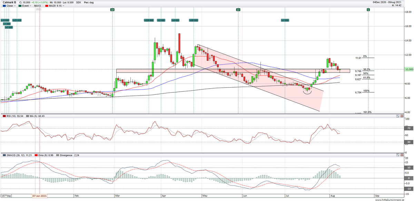Click the Fibonacci 50% level label
This screenshot has width=414, height=201.
[x=366, y=73]
